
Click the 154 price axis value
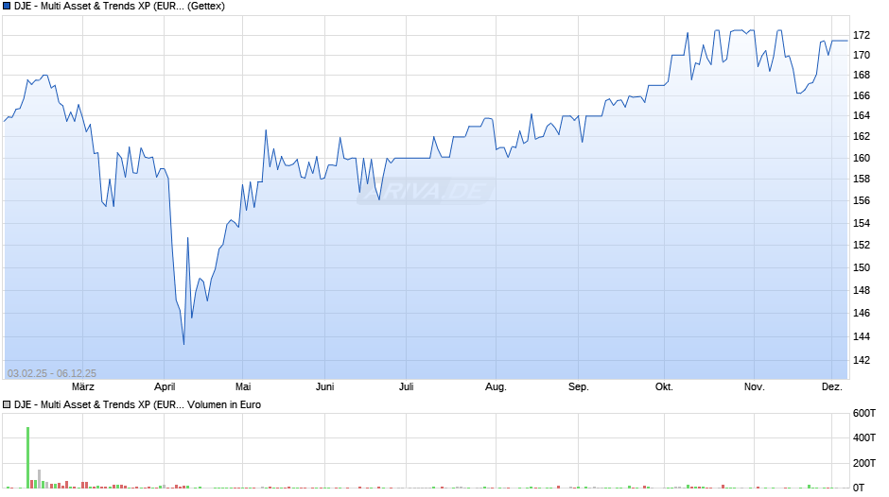(x=862, y=223)
